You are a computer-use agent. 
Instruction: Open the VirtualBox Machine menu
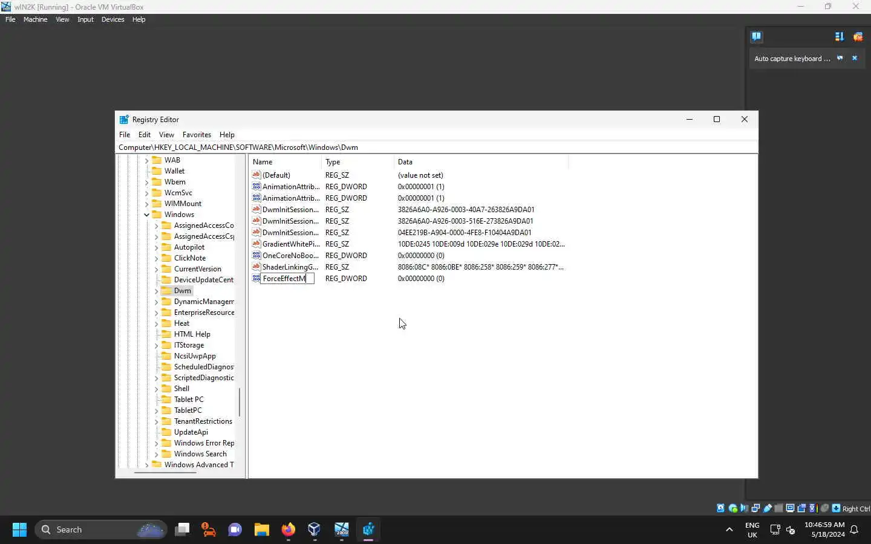(35, 19)
